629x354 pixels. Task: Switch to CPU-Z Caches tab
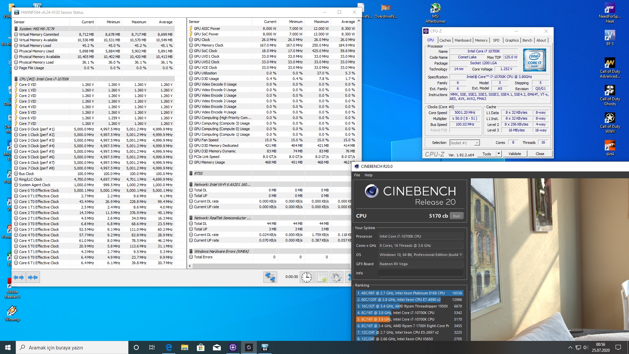(445, 40)
